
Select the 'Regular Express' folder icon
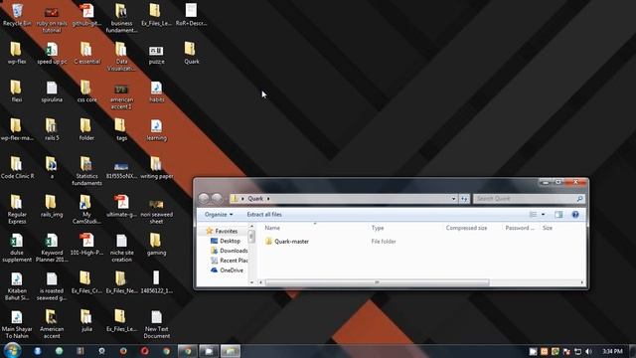(17, 209)
